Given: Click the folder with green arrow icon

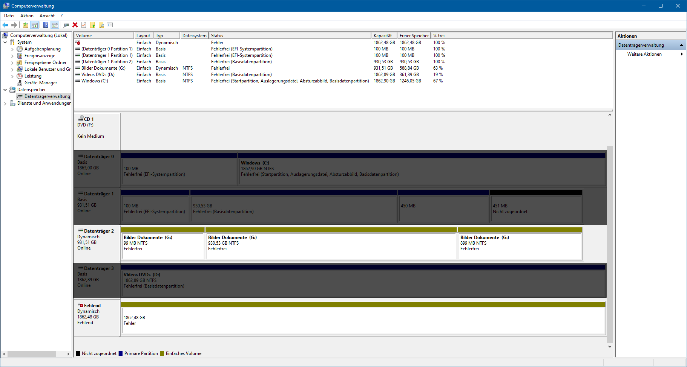Looking at the screenshot, I should (x=92, y=25).
